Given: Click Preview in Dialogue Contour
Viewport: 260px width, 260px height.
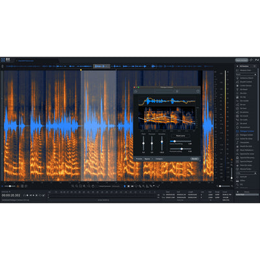Looking at the screenshot, I should (x=139, y=159).
